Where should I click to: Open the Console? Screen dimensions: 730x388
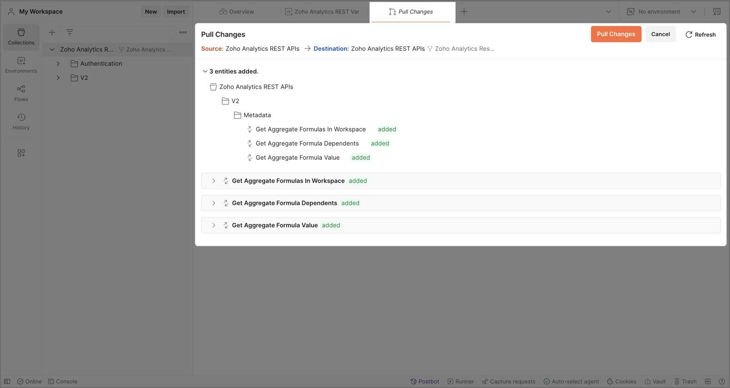(x=63, y=382)
